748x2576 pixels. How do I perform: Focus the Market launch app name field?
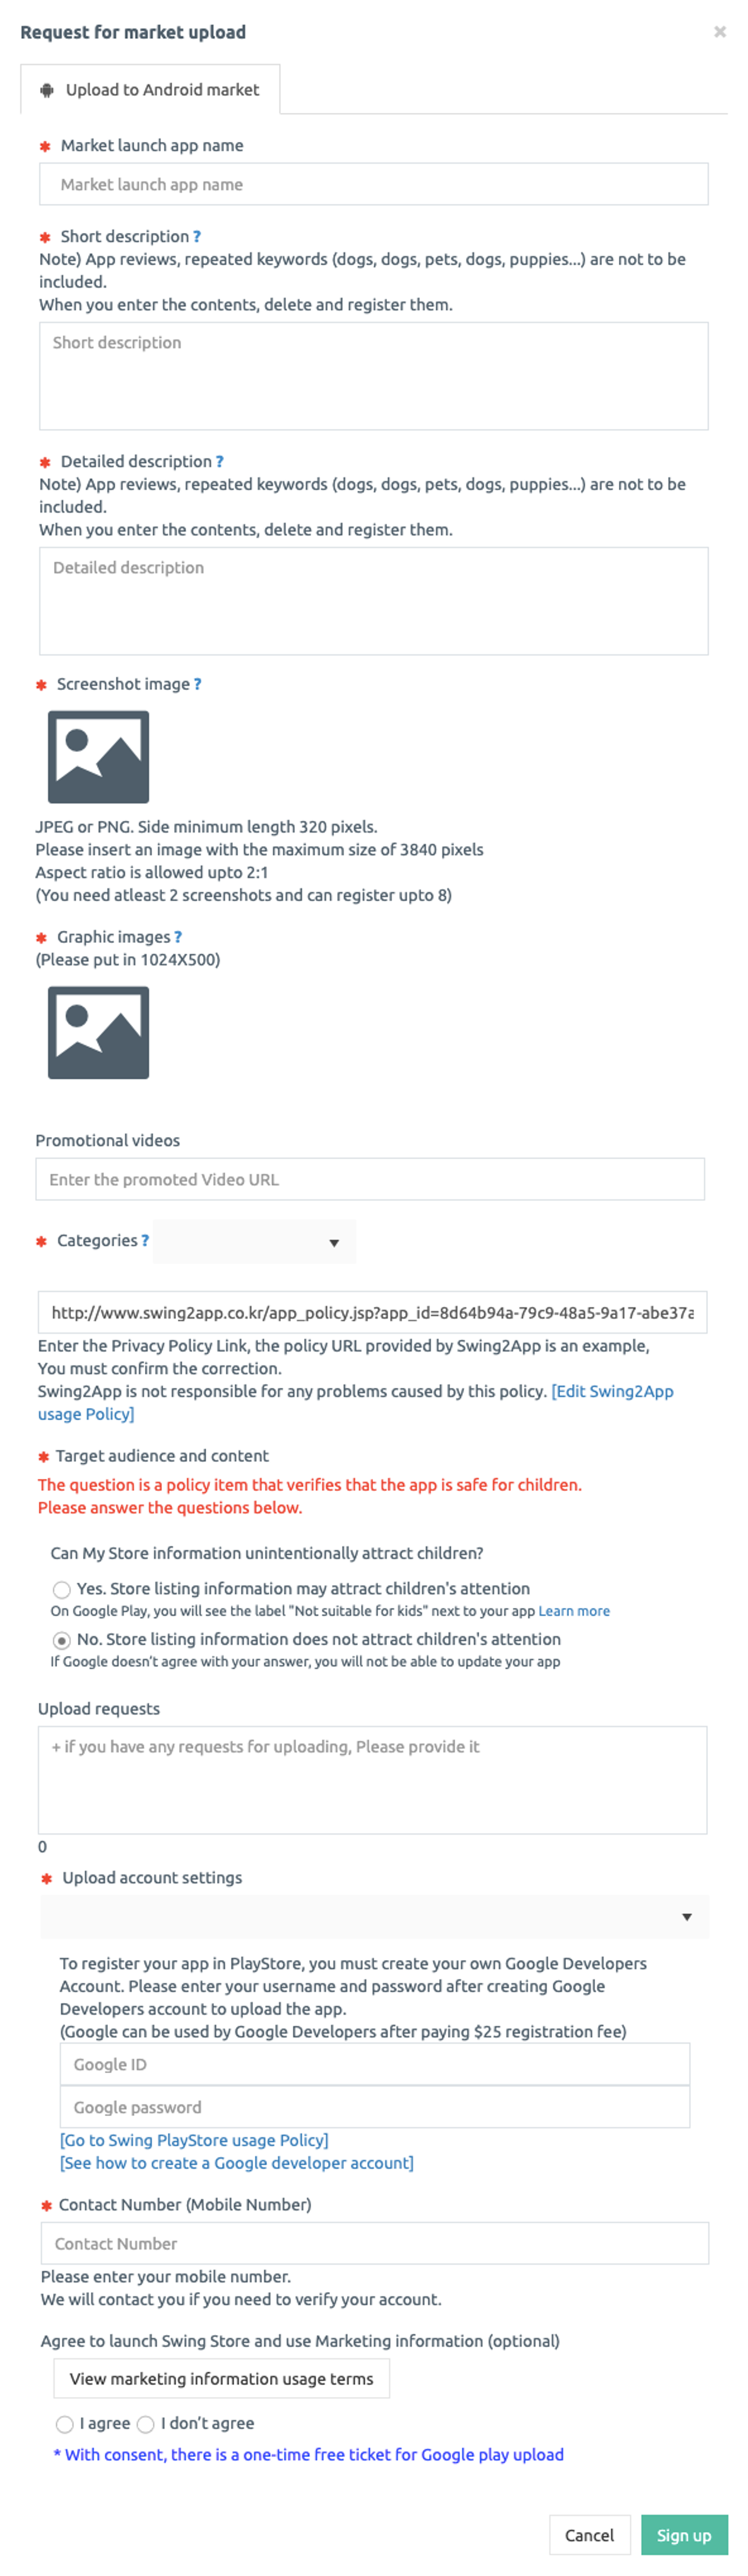373,185
